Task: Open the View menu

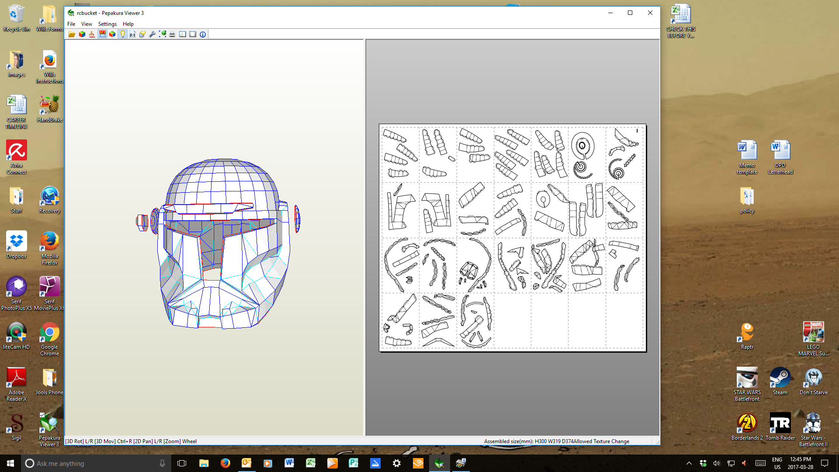Action: coord(87,24)
